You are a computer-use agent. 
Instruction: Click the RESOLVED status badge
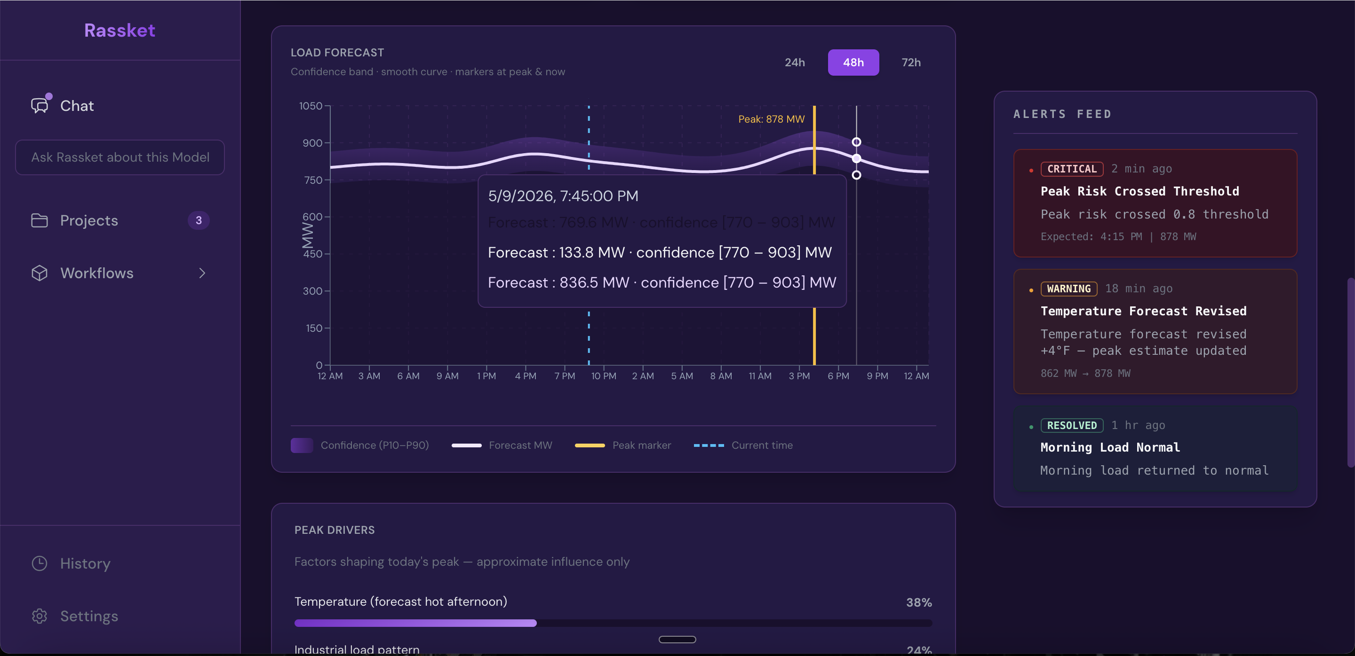click(1071, 425)
